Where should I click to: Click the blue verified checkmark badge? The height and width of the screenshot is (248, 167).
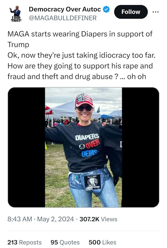tap(106, 9)
